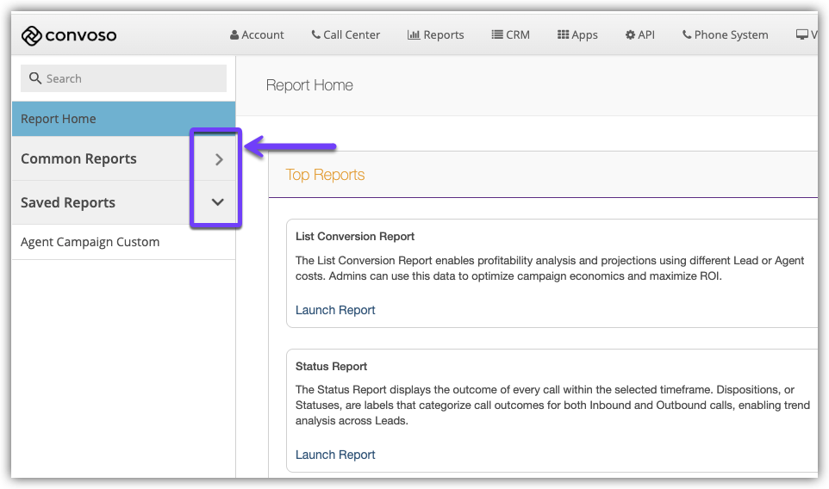829x489 pixels.
Task: Collapse Saved Reports using the down chevron
Action: [218, 202]
